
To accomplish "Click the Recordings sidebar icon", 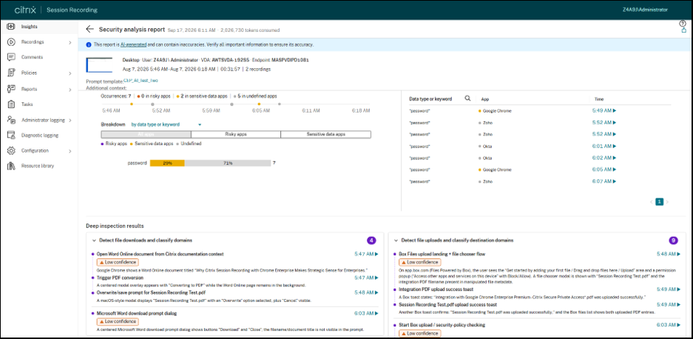I will 12,42.
